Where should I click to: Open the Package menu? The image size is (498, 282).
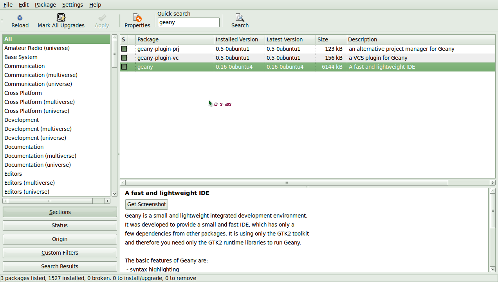click(45, 5)
